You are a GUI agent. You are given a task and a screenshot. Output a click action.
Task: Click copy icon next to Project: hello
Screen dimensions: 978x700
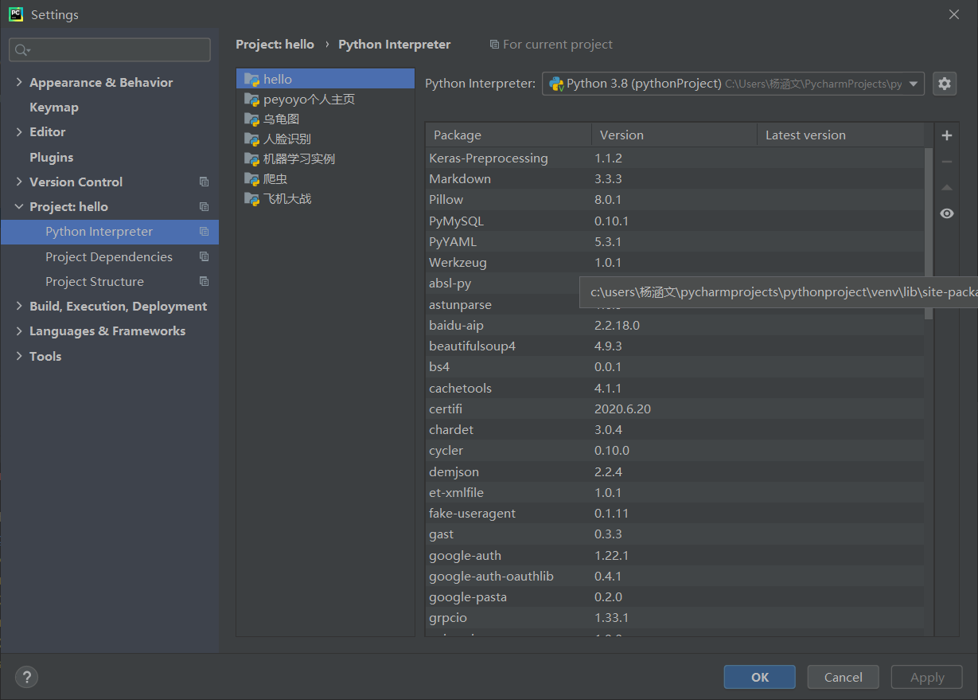click(x=204, y=206)
